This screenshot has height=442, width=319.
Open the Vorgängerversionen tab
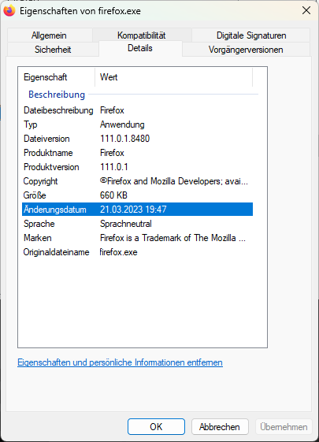tap(246, 50)
